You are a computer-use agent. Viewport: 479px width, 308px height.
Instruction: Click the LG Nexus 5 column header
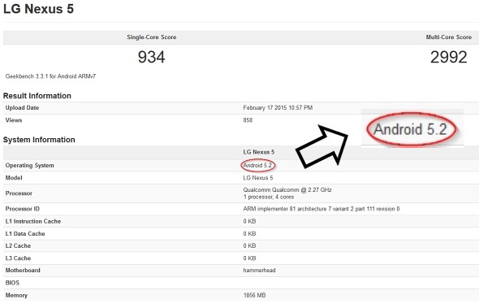[x=259, y=152]
